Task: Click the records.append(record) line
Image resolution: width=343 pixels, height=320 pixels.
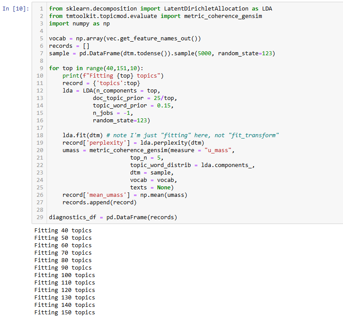Action: pos(100,203)
